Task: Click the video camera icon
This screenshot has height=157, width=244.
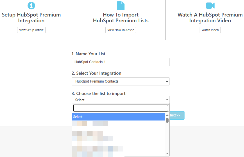Action: [210, 6]
